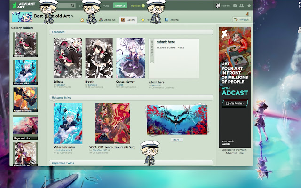Screen dimensions: 301x188
Task: Click artist bondson under Breath
Action: point(93,85)
